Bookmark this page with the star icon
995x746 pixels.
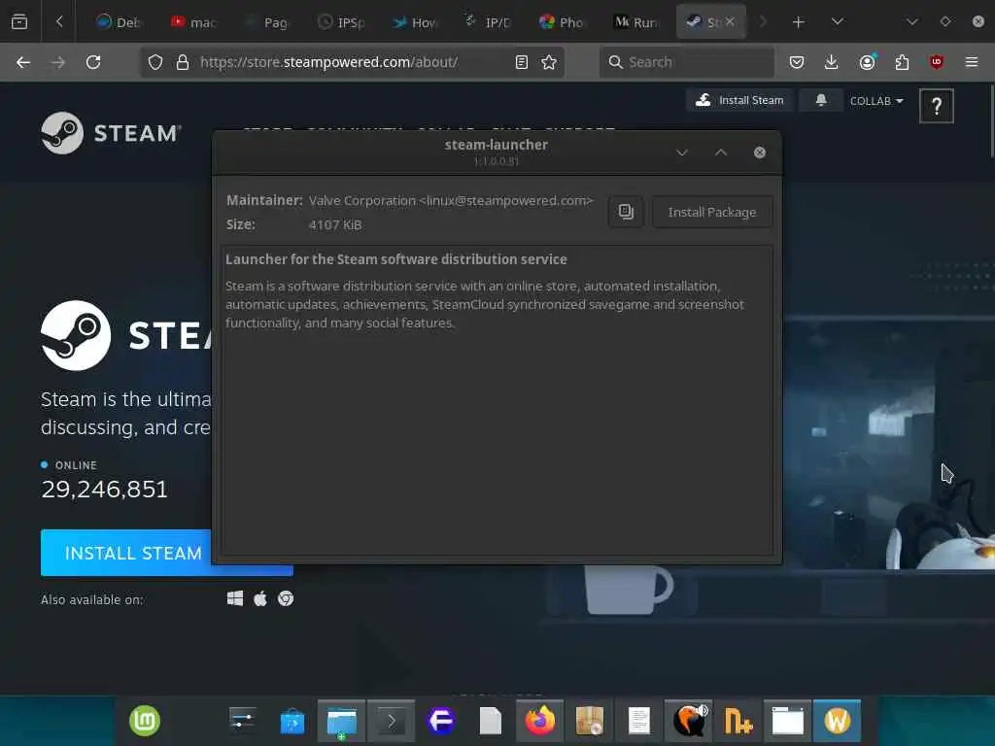(549, 62)
